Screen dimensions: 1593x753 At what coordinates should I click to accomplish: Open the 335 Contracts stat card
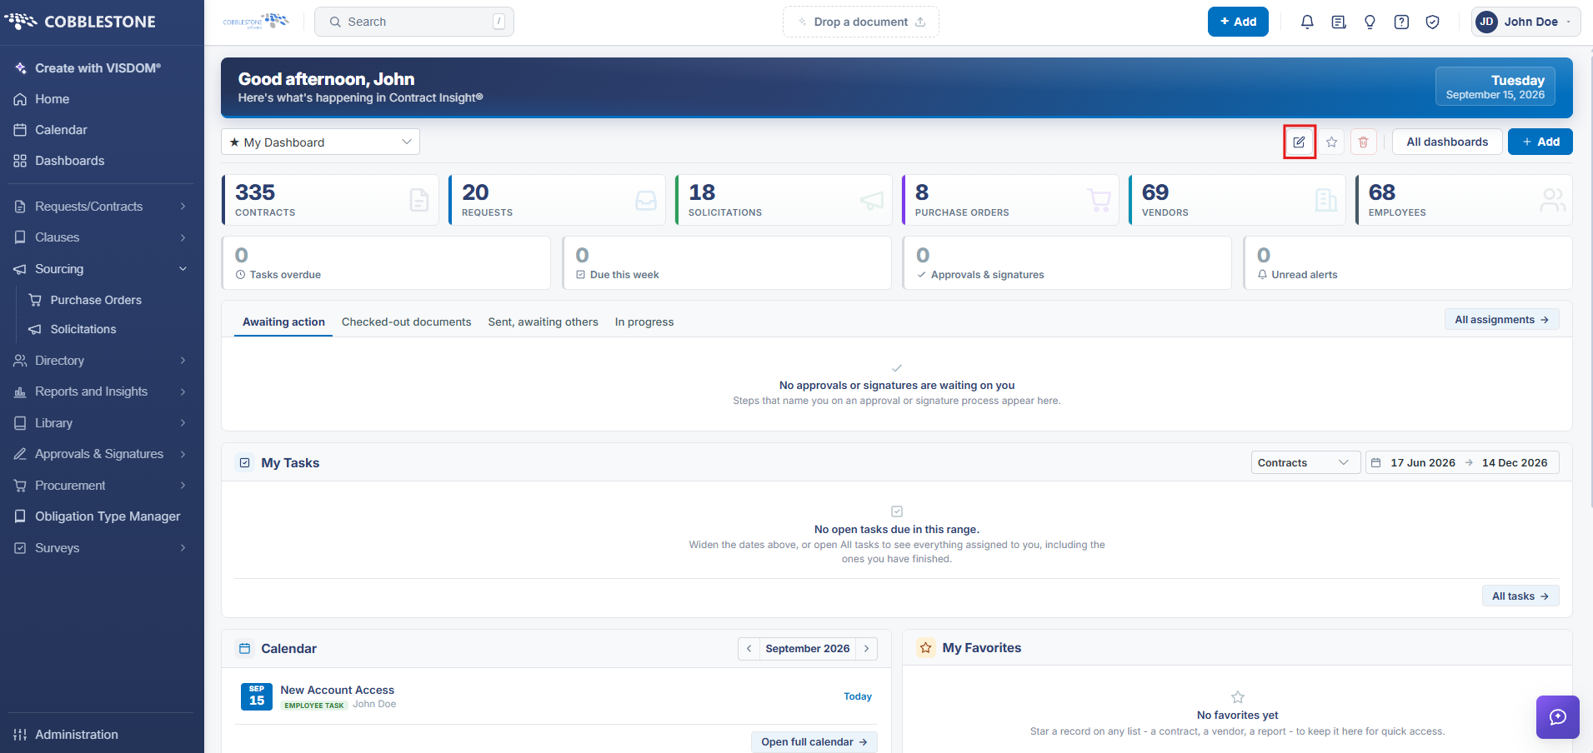[330, 200]
